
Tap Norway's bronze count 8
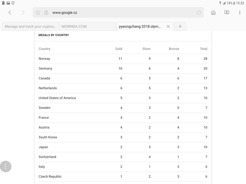(178, 59)
